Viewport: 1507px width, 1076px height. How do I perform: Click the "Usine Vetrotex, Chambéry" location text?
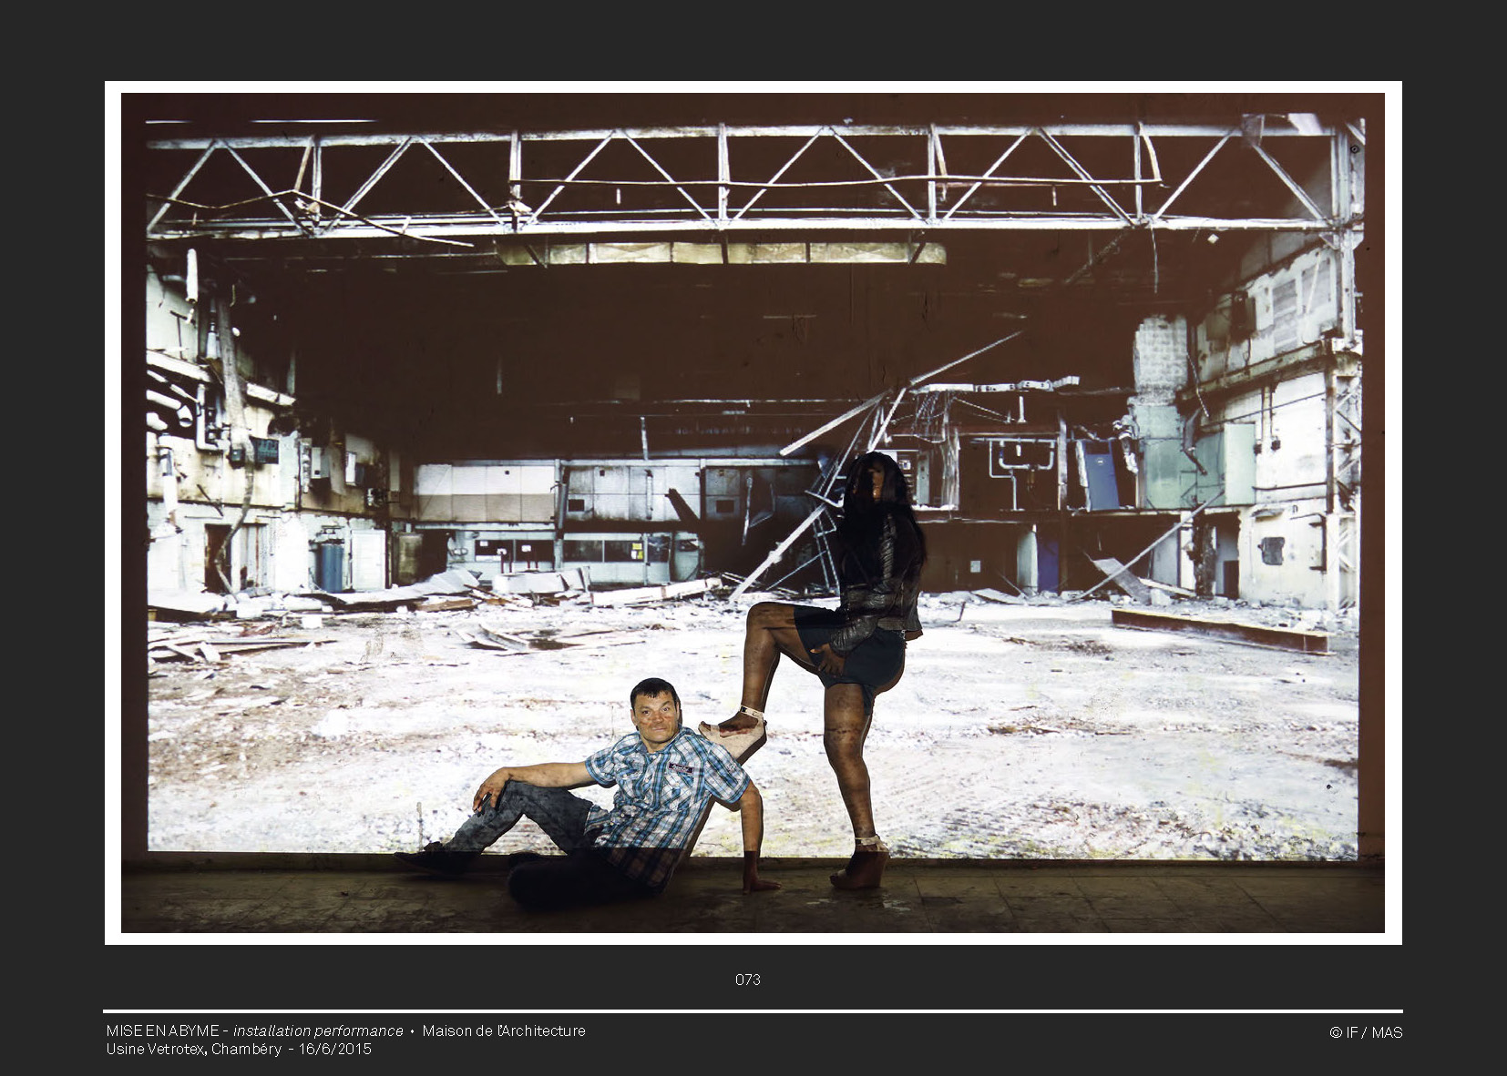(194, 1049)
